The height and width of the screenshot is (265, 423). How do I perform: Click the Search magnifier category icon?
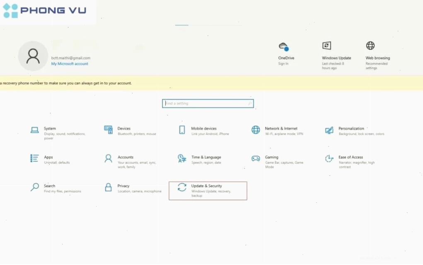(34, 187)
